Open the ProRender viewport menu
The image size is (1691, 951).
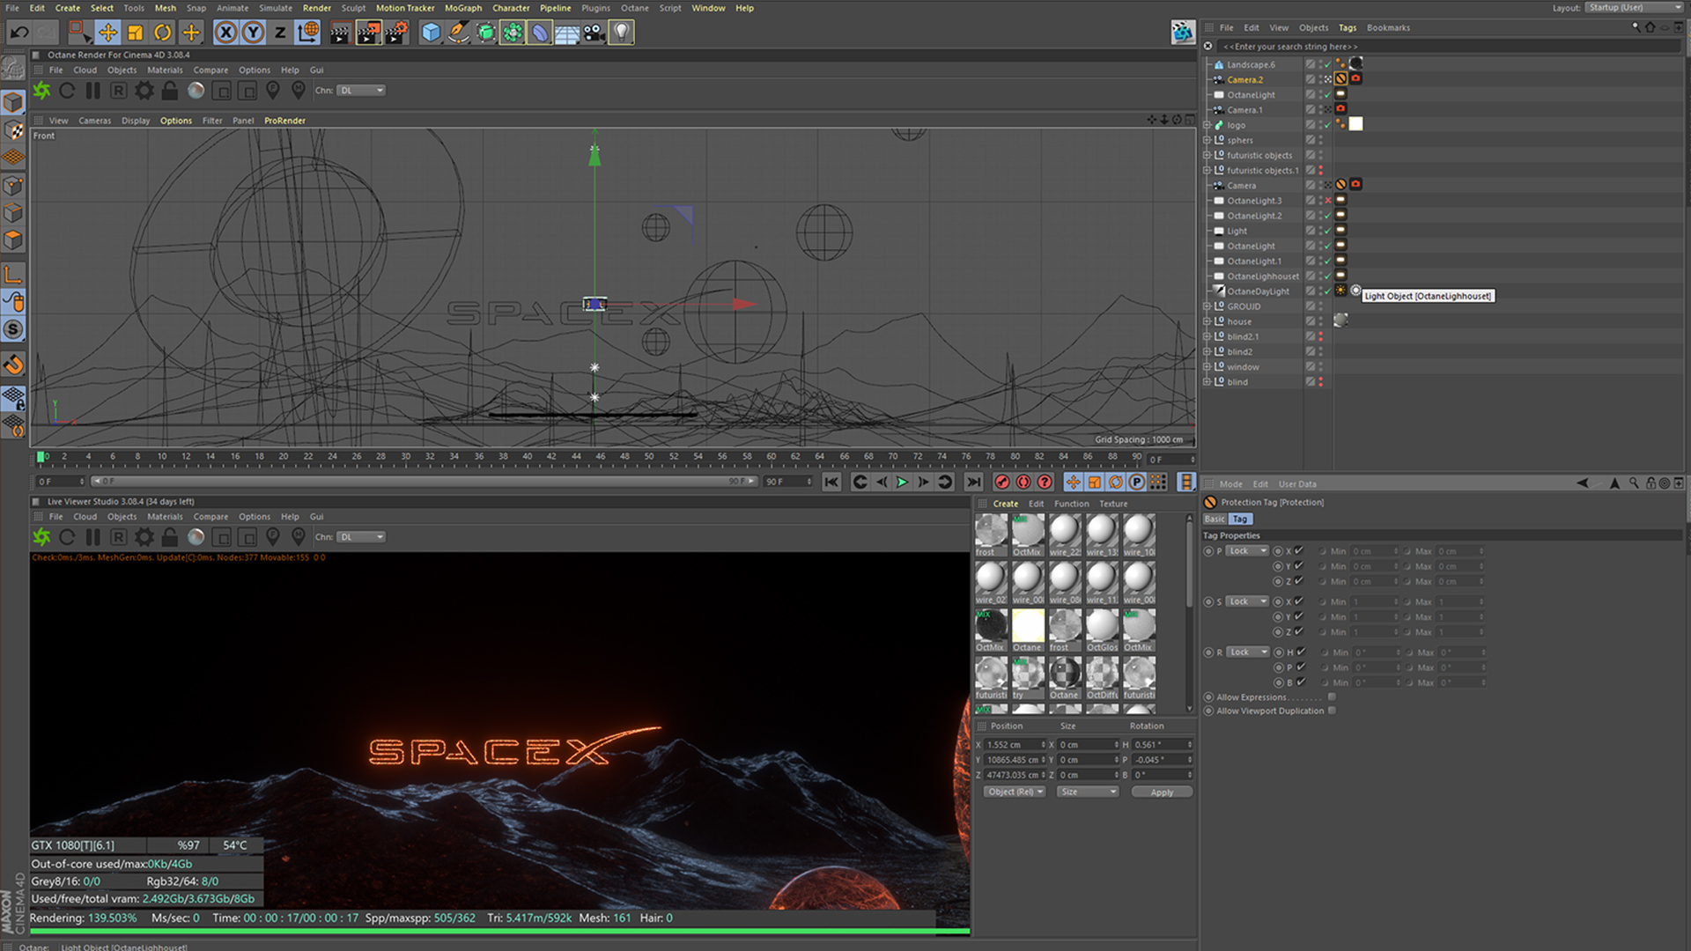[284, 121]
